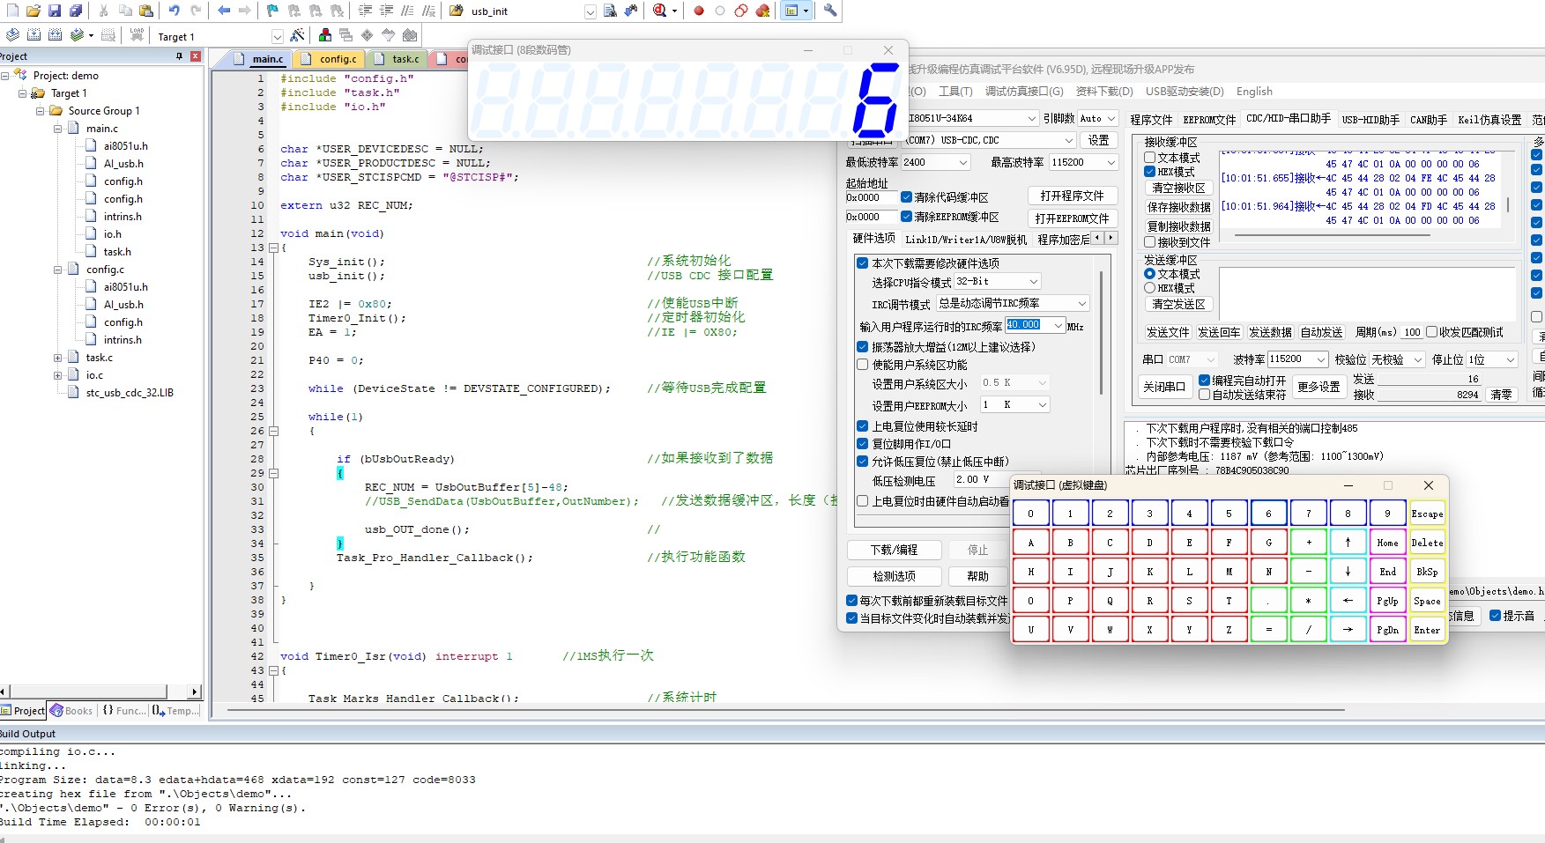Open the usb_init find dropdown
1545x843 pixels.
pyautogui.click(x=591, y=11)
